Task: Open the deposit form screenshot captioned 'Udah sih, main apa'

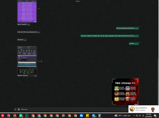Action: (27, 60)
